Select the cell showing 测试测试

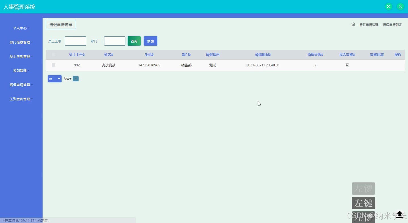[x=109, y=65]
